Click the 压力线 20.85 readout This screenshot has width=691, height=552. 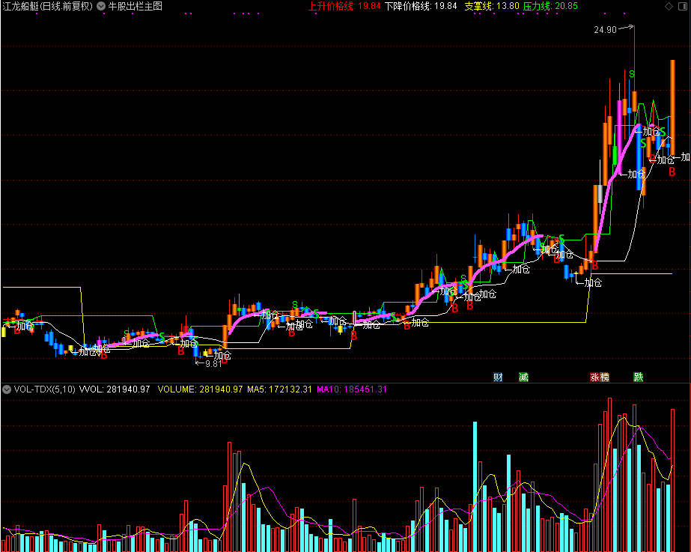pyautogui.click(x=550, y=6)
